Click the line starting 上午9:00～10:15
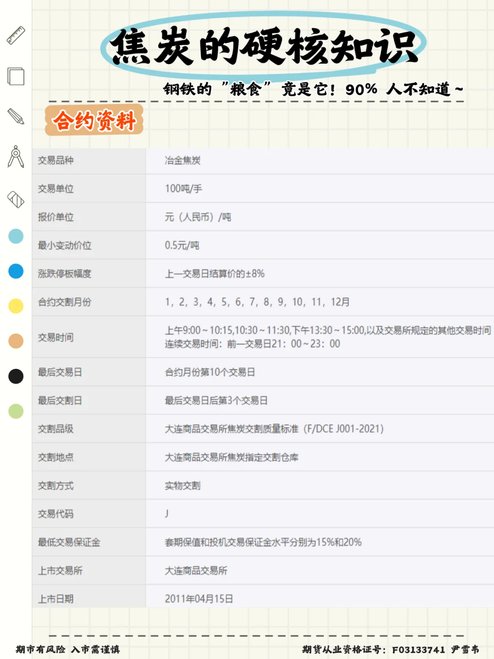This screenshot has width=494, height=659. (x=328, y=330)
